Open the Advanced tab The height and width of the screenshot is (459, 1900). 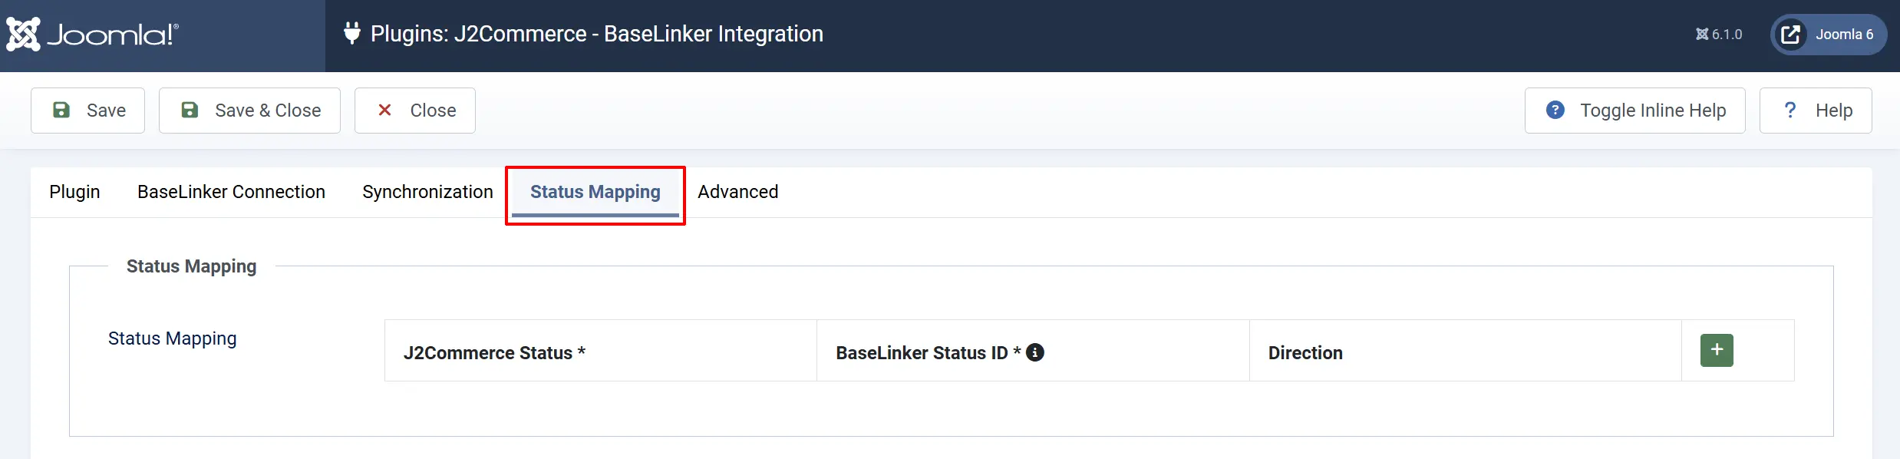(737, 192)
